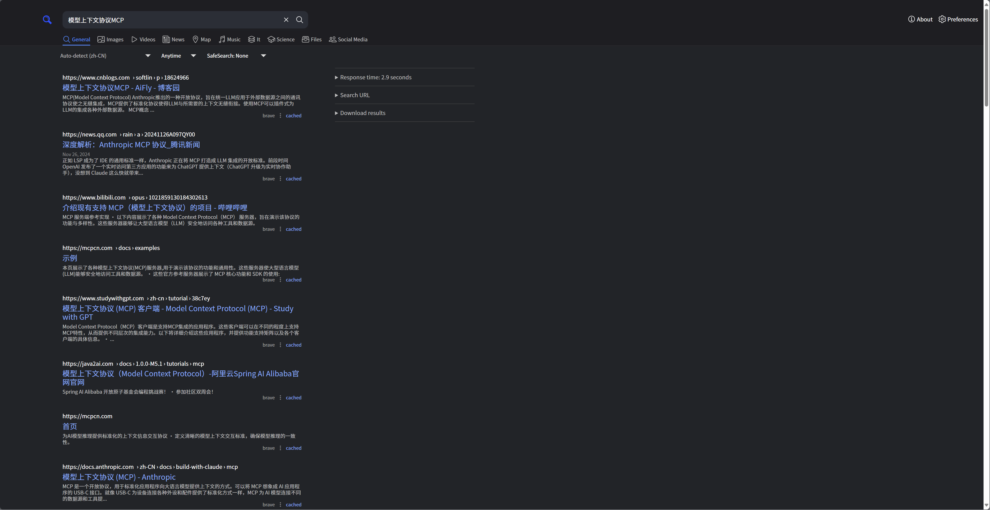Clear the search query with the X icon
990x510 pixels.
(286, 20)
